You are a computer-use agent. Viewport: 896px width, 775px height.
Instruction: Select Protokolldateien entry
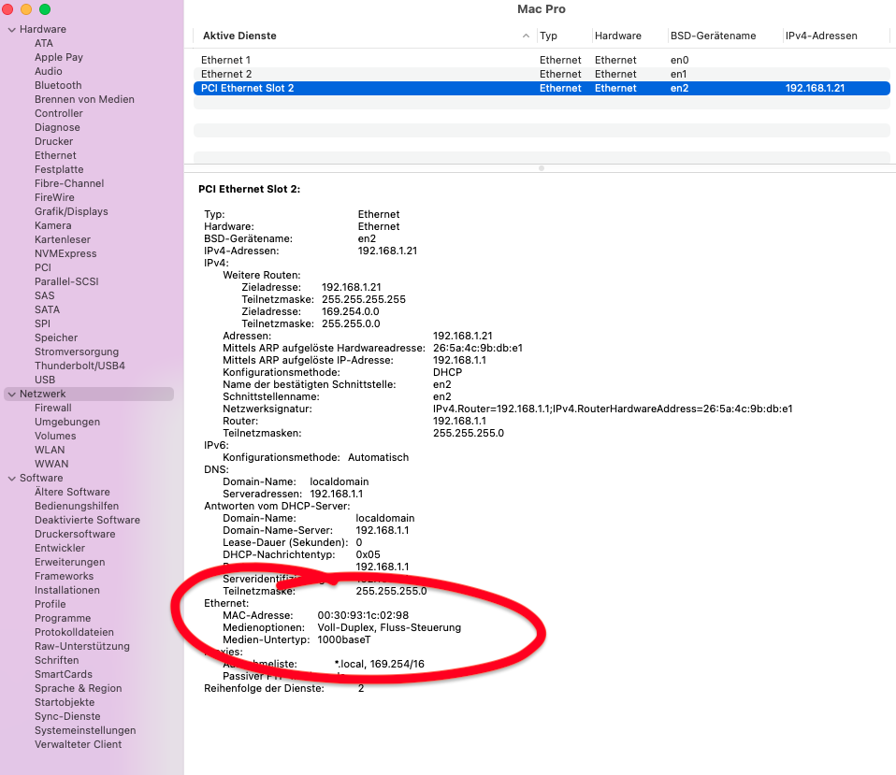74,632
